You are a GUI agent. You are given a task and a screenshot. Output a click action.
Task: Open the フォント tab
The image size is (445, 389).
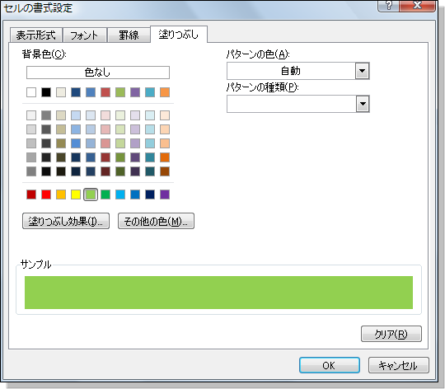point(84,35)
